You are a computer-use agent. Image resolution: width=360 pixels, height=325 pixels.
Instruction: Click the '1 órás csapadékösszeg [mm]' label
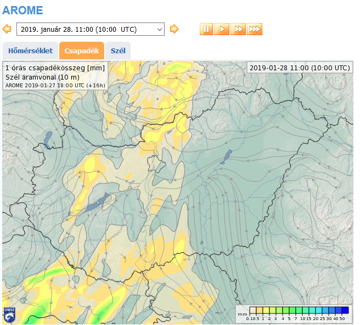point(55,68)
